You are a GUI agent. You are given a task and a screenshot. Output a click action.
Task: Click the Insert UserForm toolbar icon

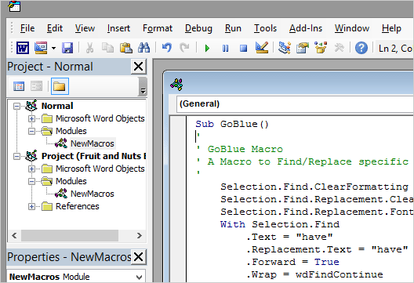[41, 48]
